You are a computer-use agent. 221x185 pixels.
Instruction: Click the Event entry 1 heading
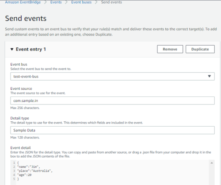[x=31, y=49]
